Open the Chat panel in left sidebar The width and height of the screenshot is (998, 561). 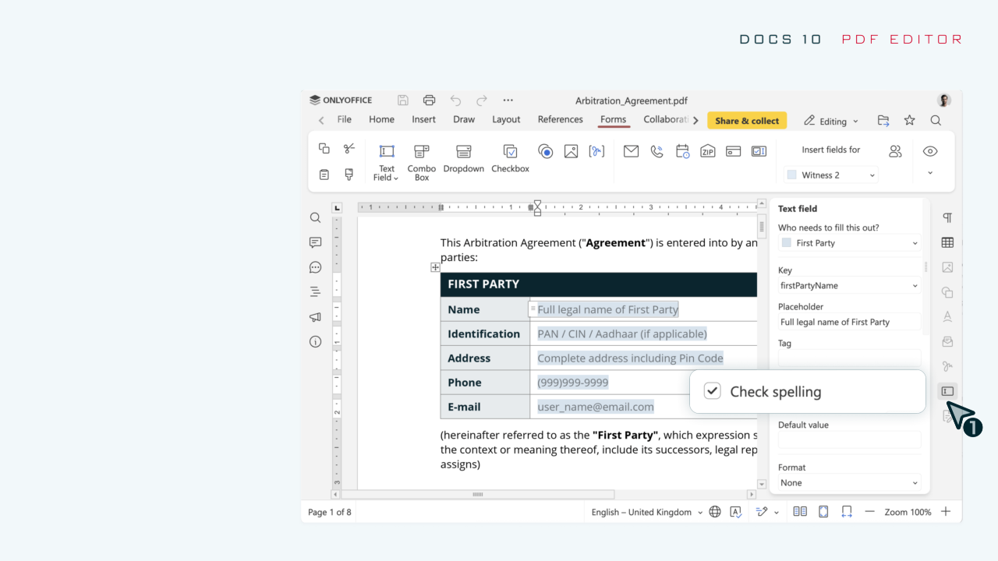[x=315, y=267]
